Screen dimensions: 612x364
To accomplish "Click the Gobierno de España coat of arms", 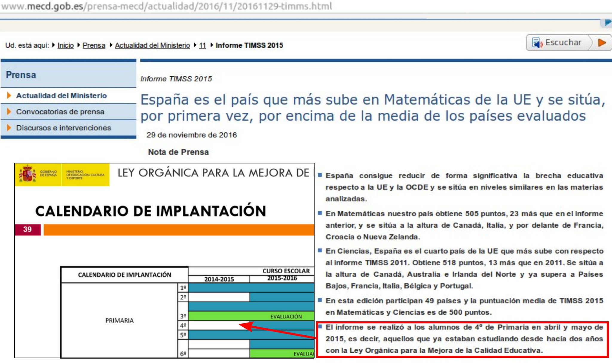I will pyautogui.click(x=27, y=174).
